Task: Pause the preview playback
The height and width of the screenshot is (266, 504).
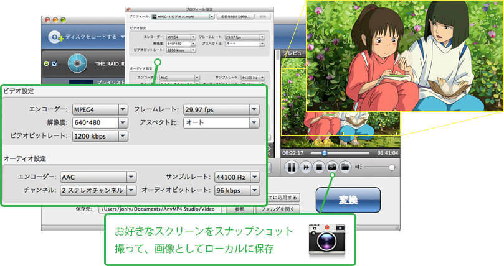Action: point(292,167)
